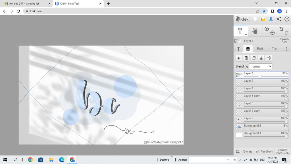
Task: Select Layer 4 in layer list
Action: point(262,90)
